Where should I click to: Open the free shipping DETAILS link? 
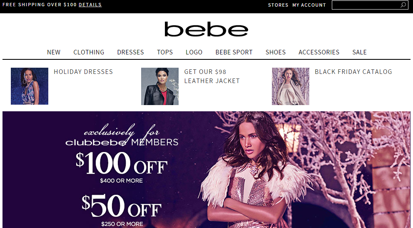click(90, 5)
